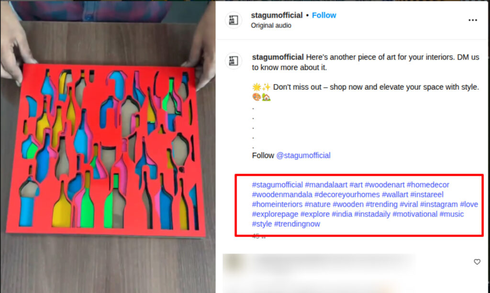This screenshot has height=293, width=490.
Task: Open the #mandalaart hashtag
Action: (326, 185)
